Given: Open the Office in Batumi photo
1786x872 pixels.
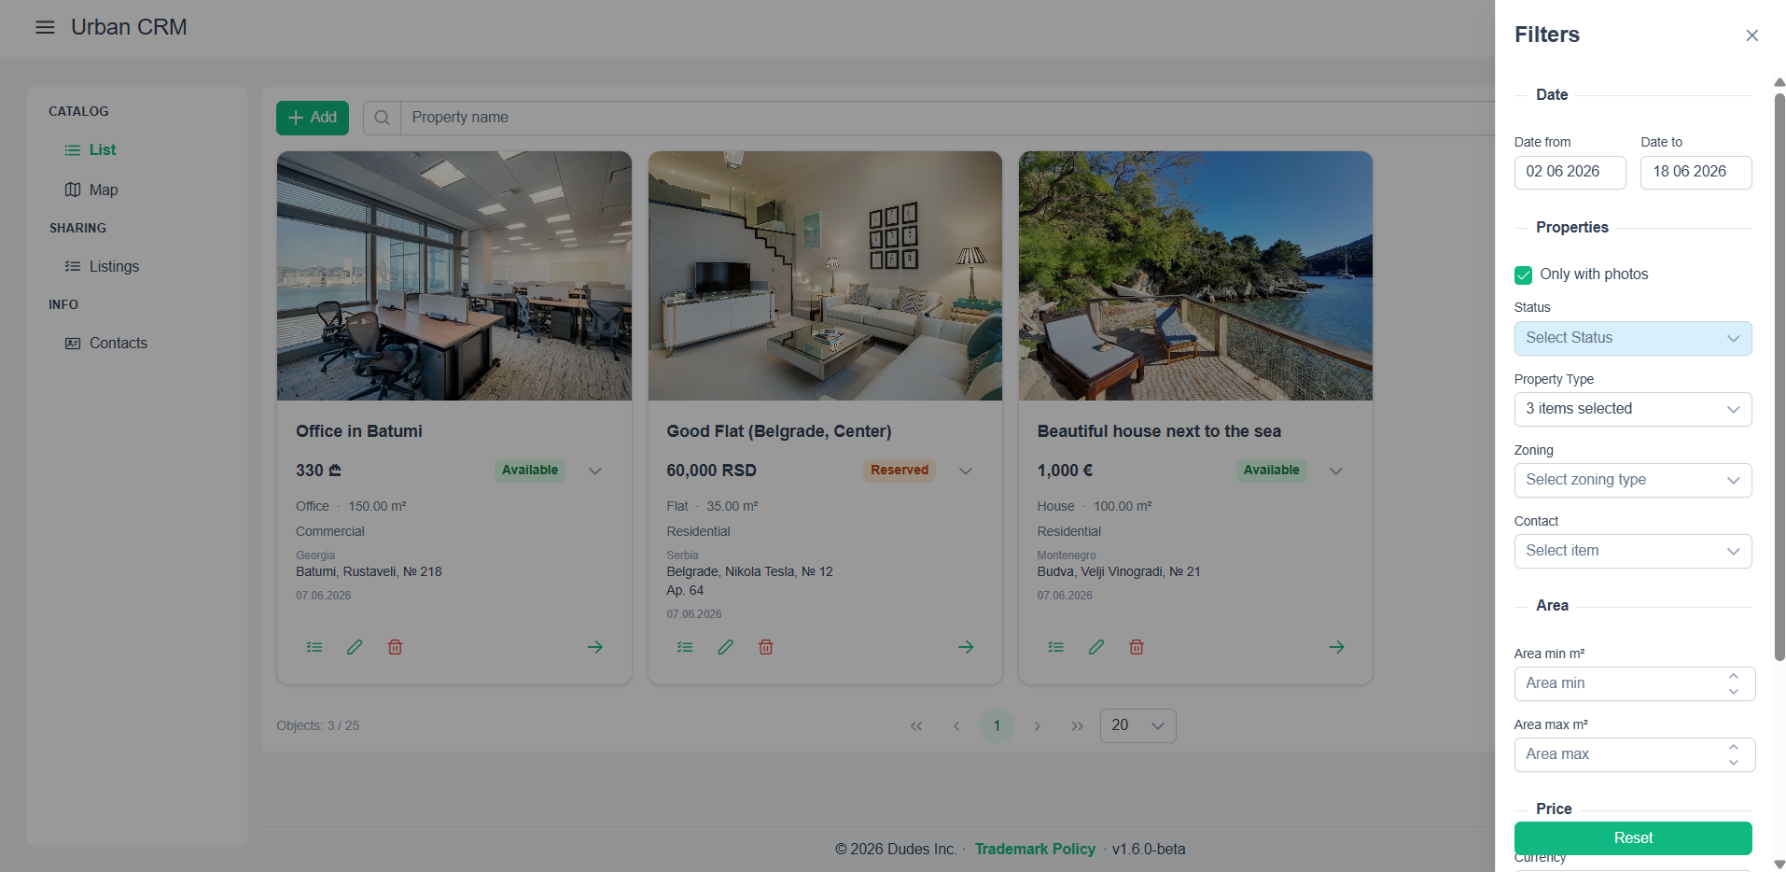Looking at the screenshot, I should 454,276.
